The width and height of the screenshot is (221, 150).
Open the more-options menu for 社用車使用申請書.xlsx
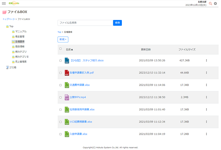[x=207, y=109]
